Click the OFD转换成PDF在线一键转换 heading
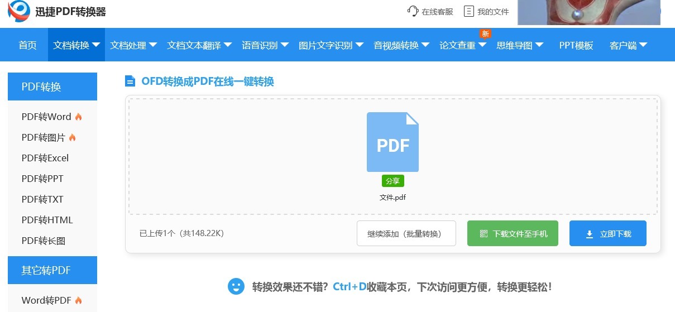This screenshot has height=312, width=675. [208, 81]
